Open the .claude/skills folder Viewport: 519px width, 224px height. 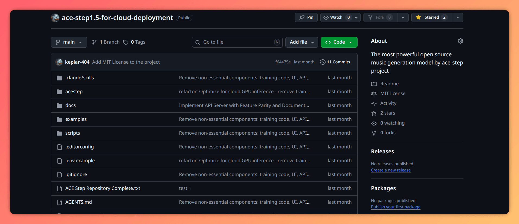pos(79,78)
